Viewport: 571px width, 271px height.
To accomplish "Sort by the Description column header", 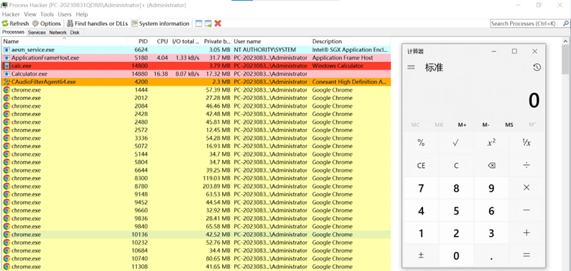I will (x=350, y=41).
